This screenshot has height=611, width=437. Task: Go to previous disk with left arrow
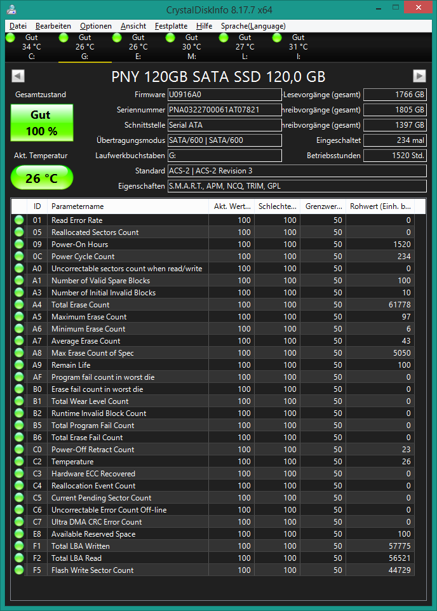click(18, 76)
